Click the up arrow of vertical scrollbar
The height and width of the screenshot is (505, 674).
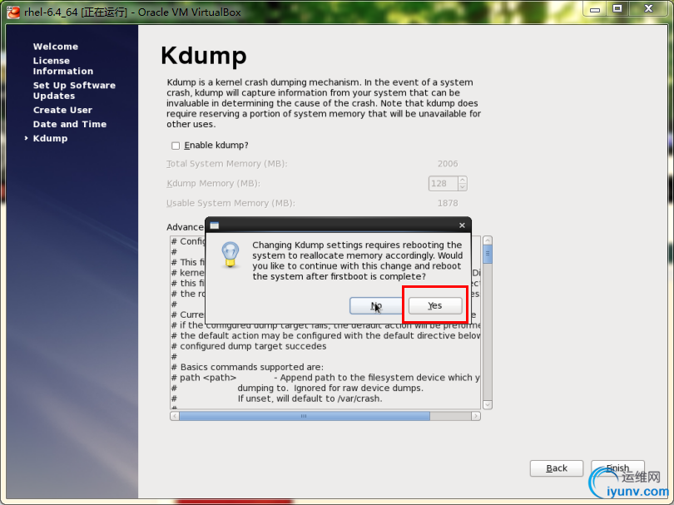[x=488, y=240]
